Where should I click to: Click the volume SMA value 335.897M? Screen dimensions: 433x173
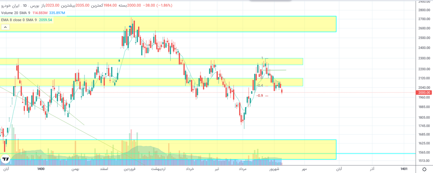tap(57, 13)
